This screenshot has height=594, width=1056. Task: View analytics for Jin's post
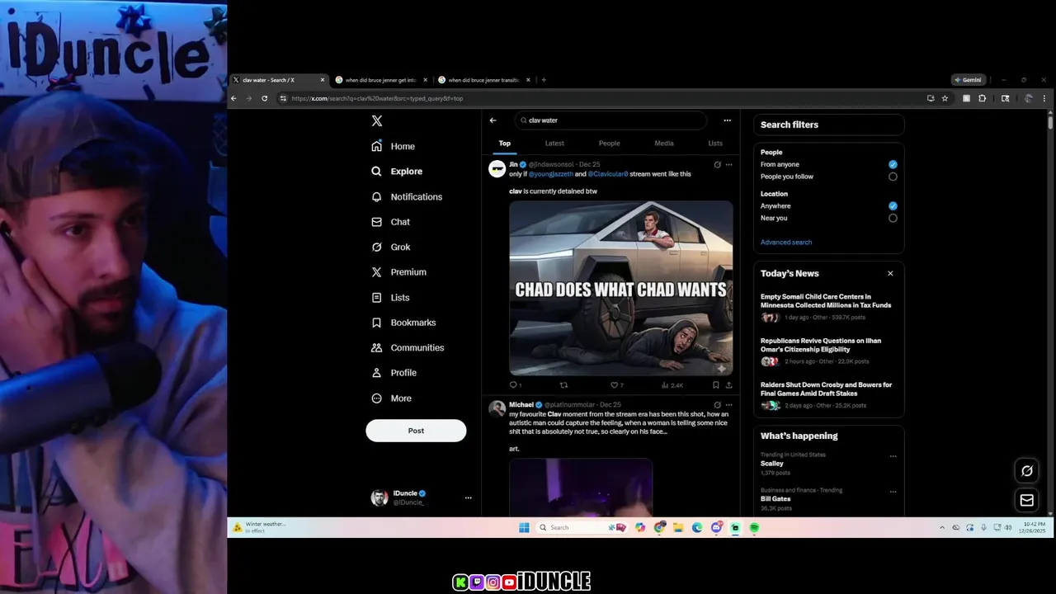pos(672,385)
